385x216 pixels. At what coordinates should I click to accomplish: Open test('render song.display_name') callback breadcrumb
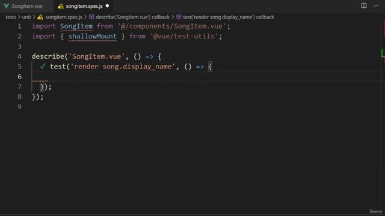coord(229,17)
